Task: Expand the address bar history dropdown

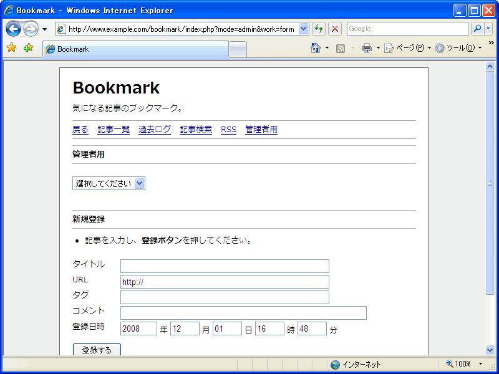Action: (304, 29)
